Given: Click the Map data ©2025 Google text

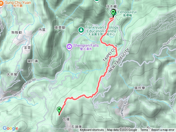Looking at the screenshot, I should (122, 130).
